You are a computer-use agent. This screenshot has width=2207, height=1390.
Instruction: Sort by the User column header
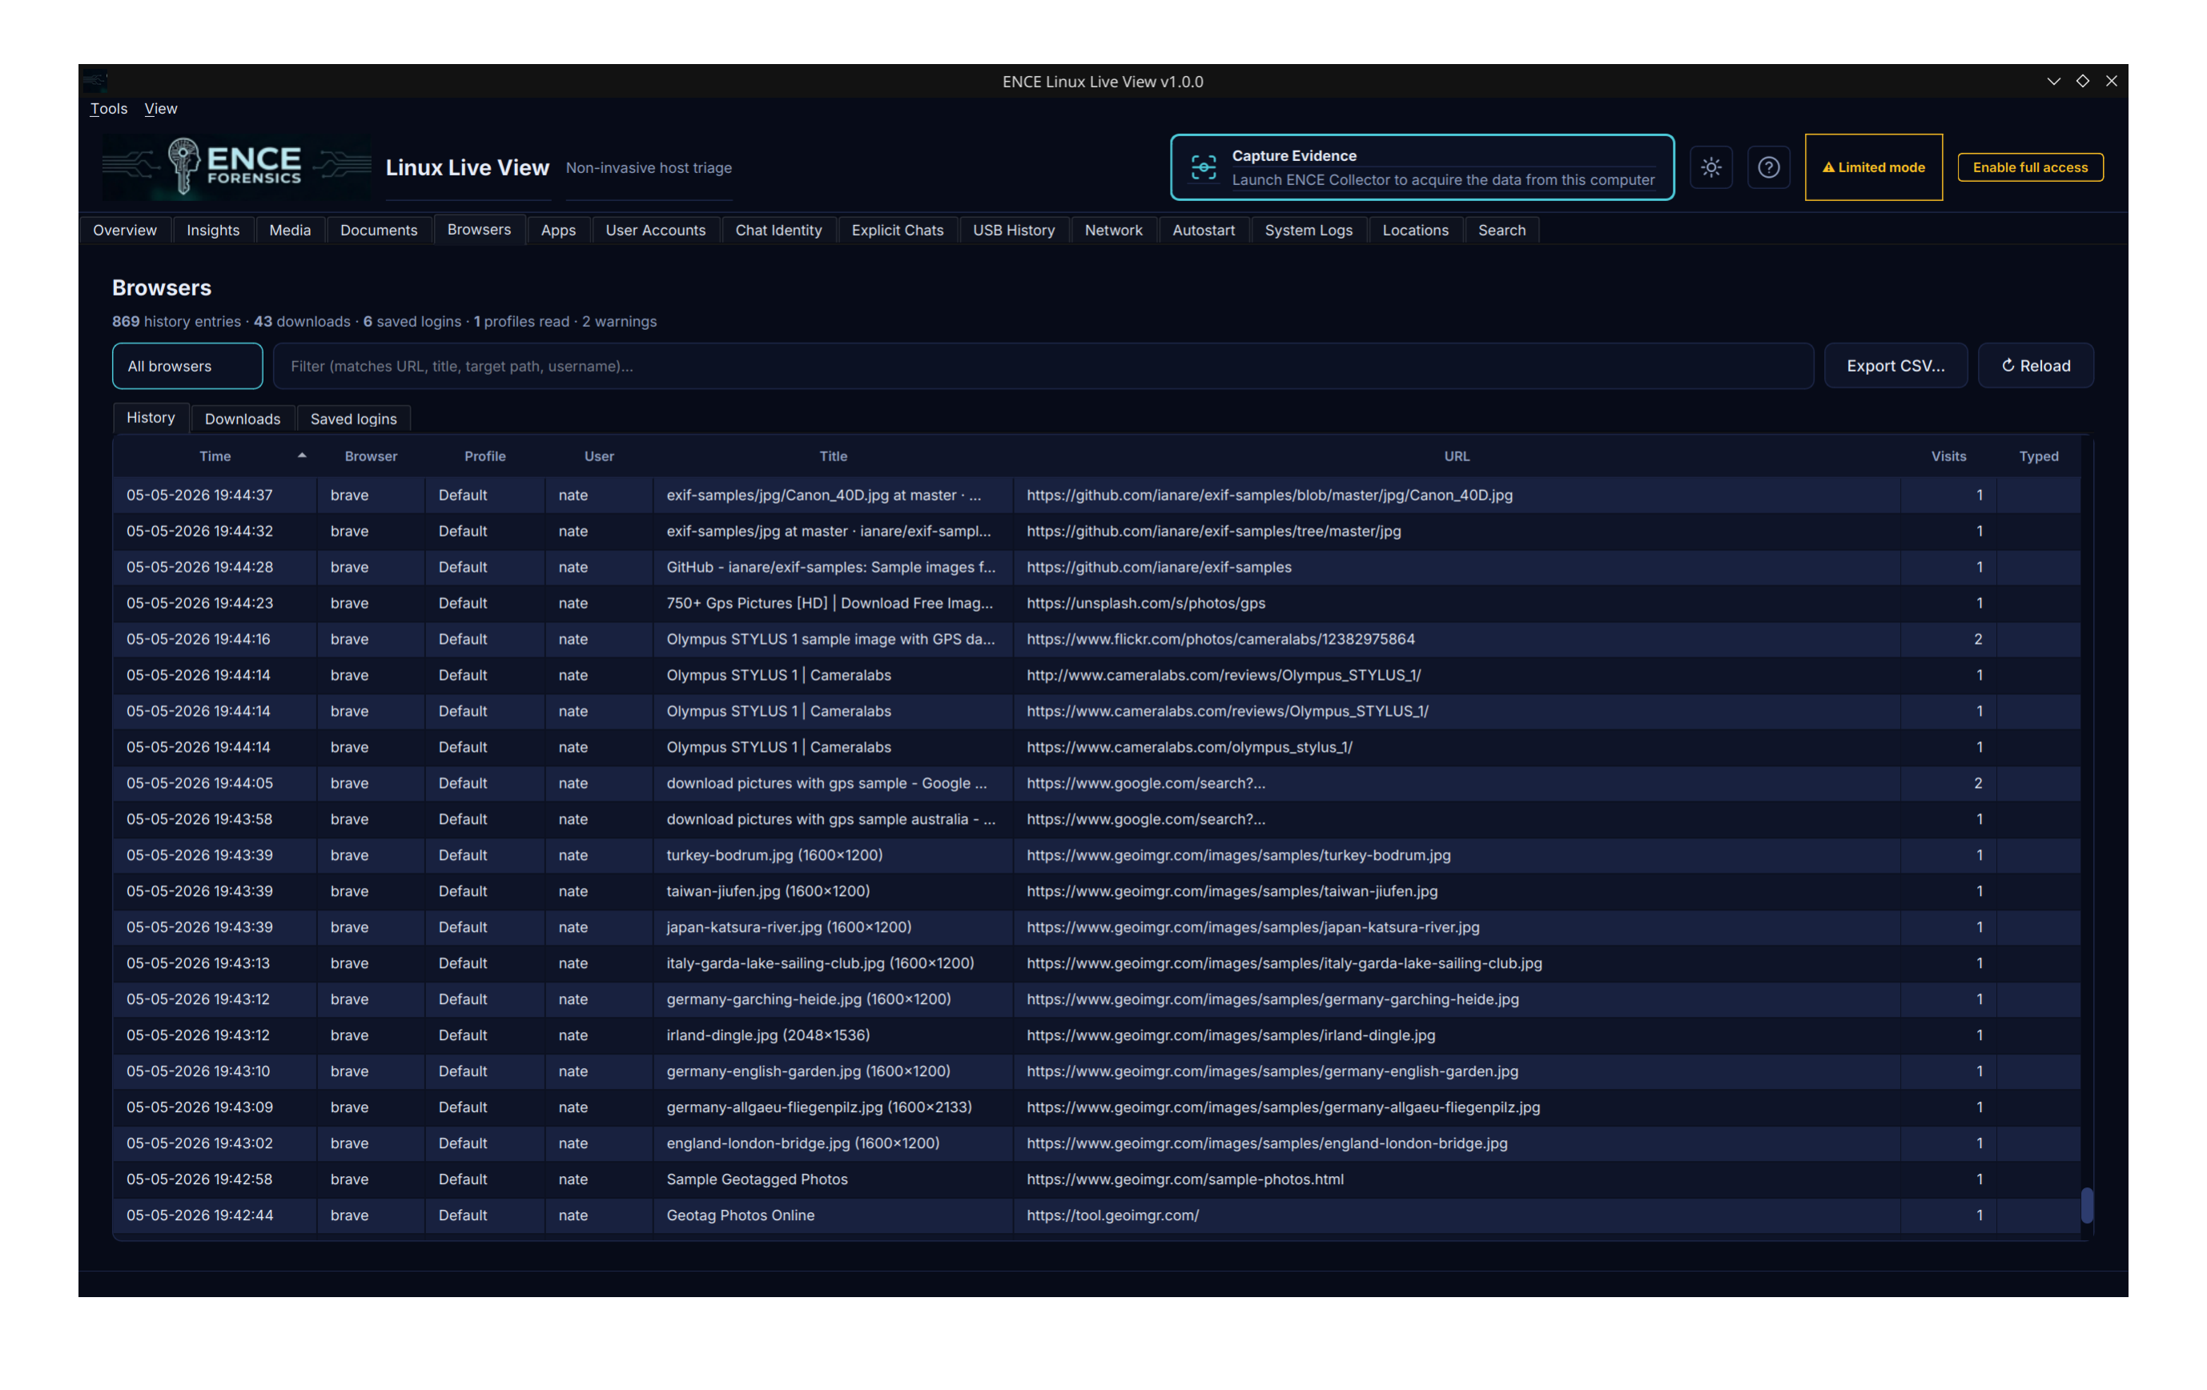(x=598, y=456)
